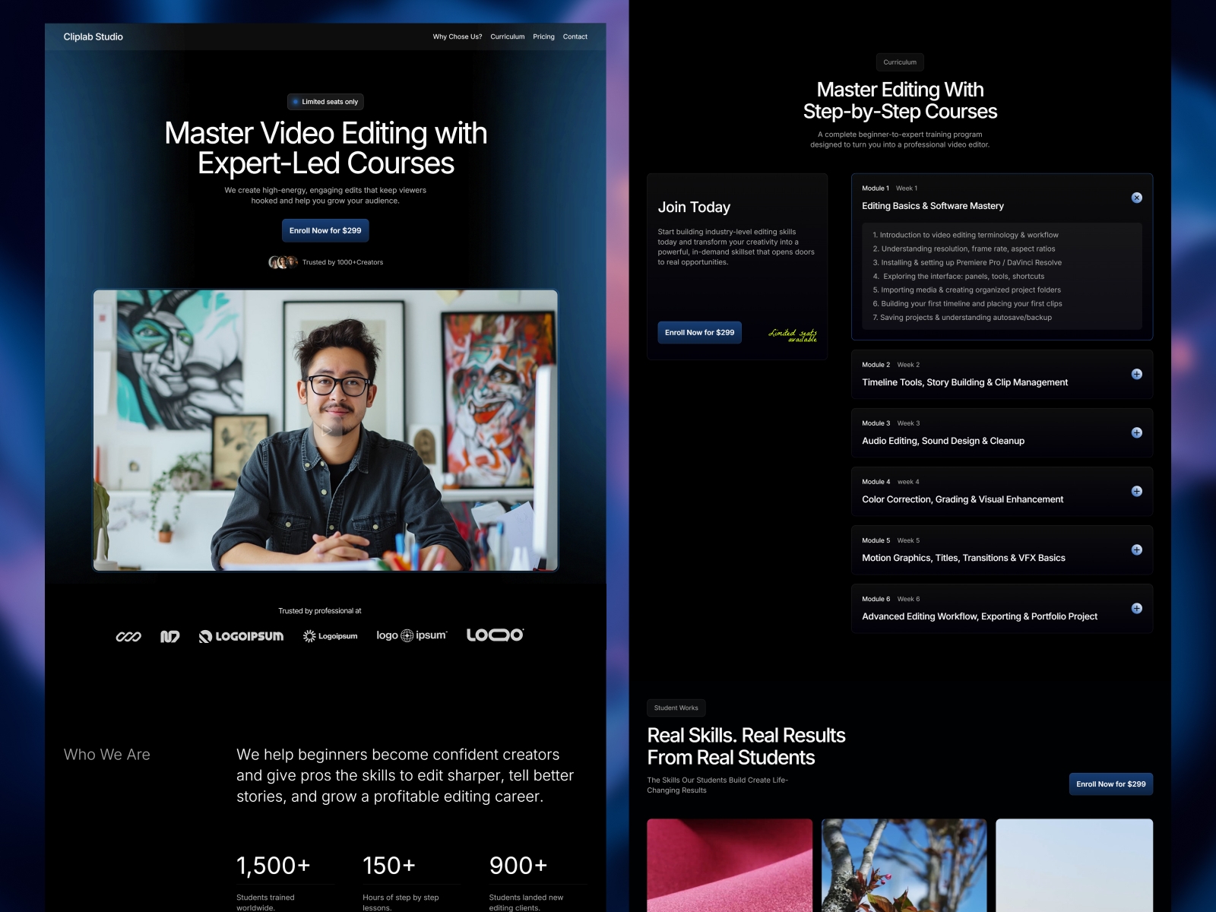1216x912 pixels.
Task: Collapse Module 1 Editing Basics accordion
Action: (1136, 198)
